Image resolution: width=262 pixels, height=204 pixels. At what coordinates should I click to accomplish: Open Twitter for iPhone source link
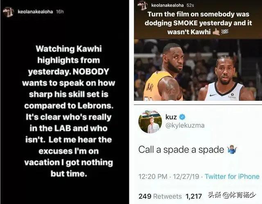(232, 177)
